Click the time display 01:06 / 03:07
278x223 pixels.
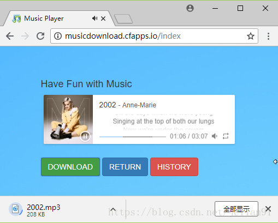click(x=189, y=136)
